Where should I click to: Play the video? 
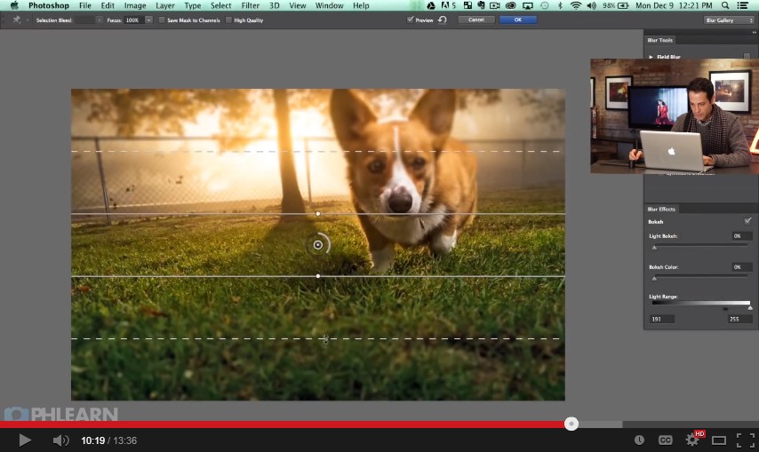point(25,440)
